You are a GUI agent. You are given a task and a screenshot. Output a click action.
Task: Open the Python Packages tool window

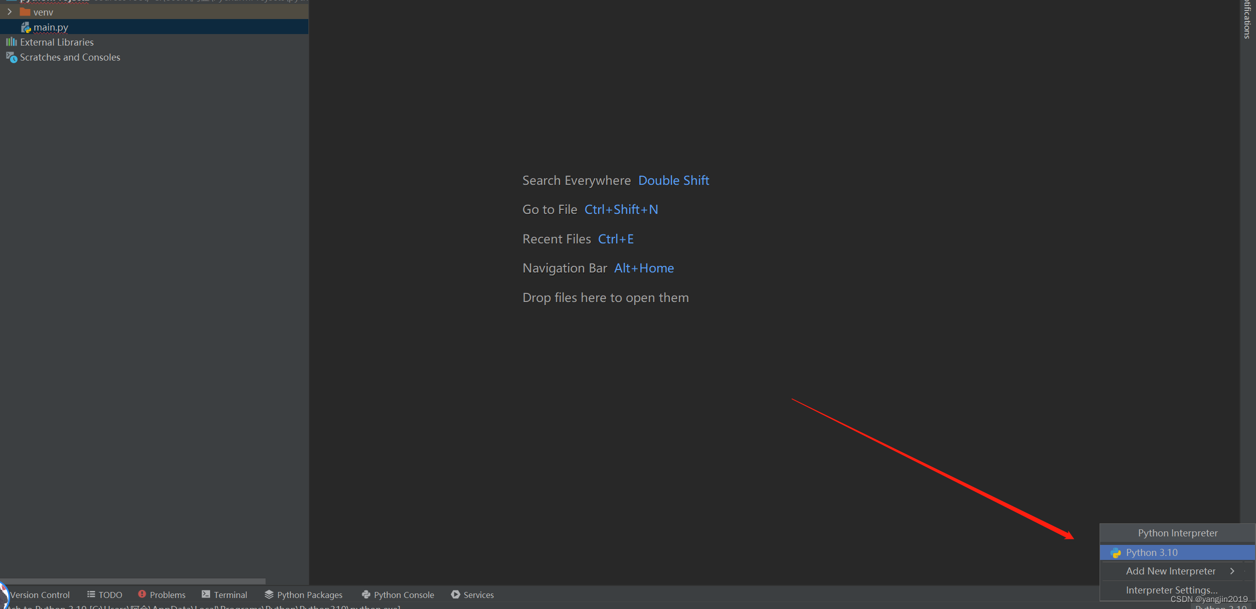(309, 594)
